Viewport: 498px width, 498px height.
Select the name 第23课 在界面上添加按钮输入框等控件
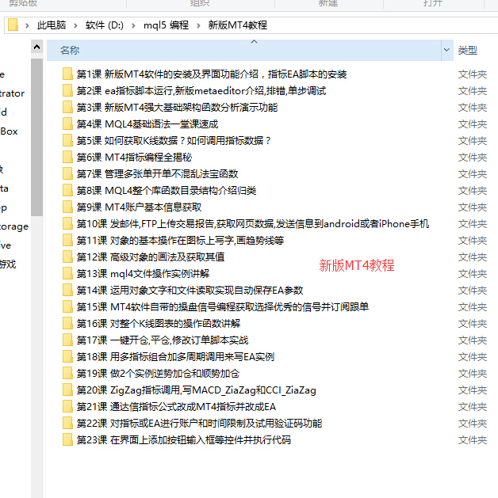coord(184,440)
